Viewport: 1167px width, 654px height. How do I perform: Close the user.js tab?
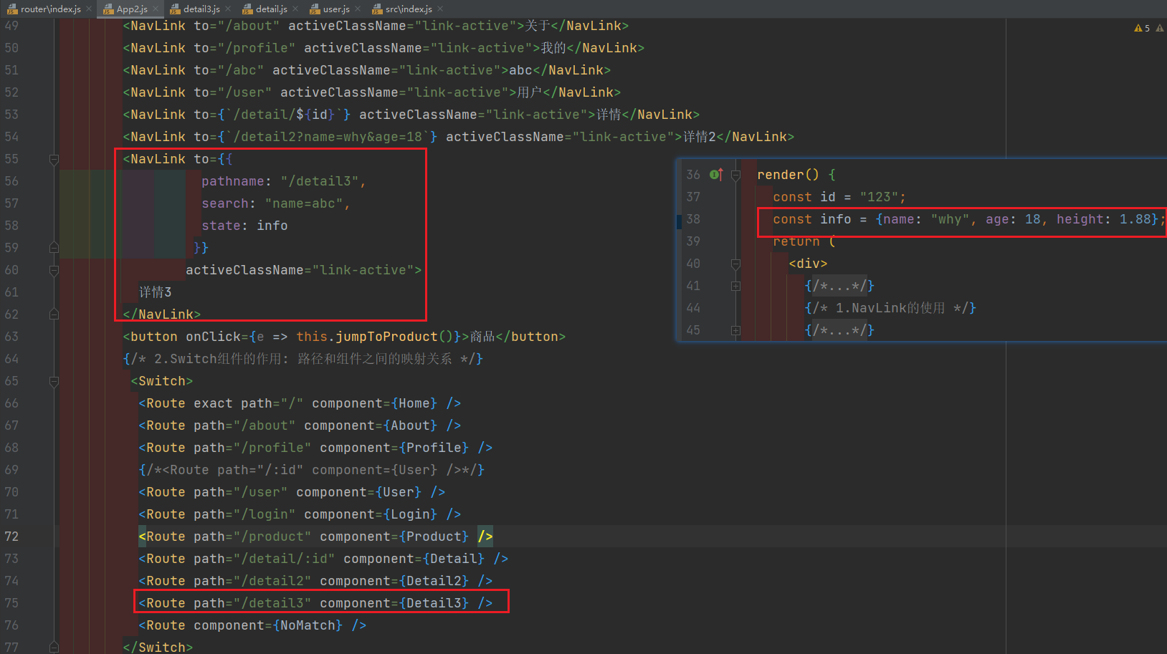click(x=358, y=9)
